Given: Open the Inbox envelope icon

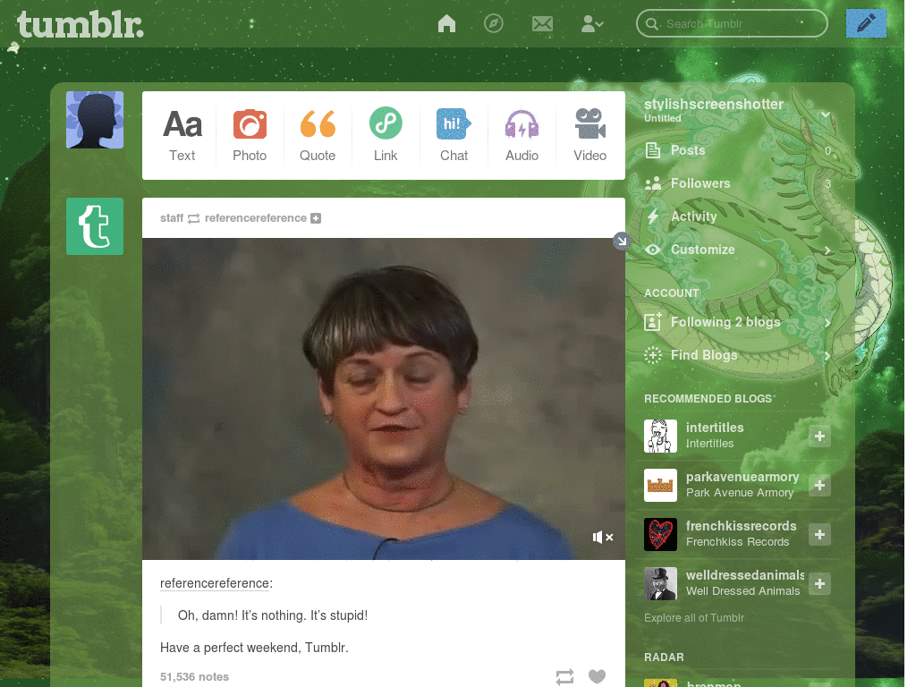Looking at the screenshot, I should 542,24.
